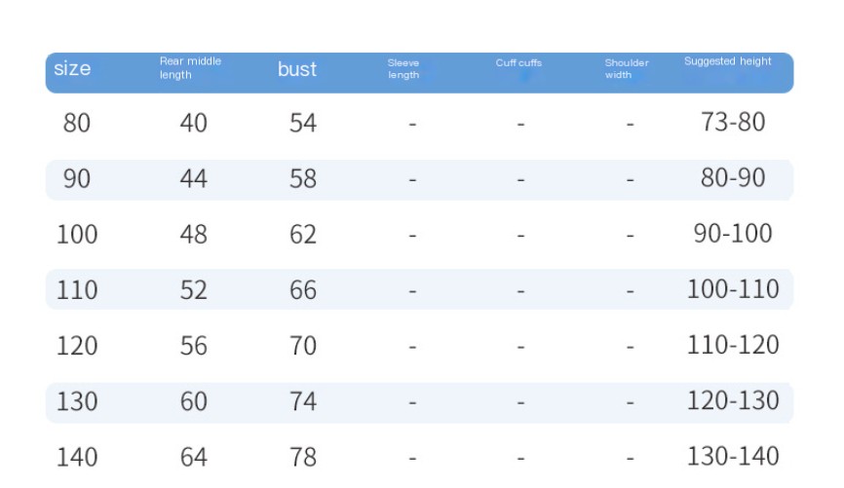This screenshot has width=844, height=488.
Task: Select the 'Shoulder width' header
Action: click(x=627, y=69)
